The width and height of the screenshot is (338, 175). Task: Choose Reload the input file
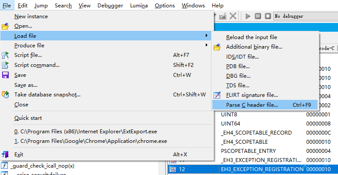pyautogui.click(x=251, y=37)
